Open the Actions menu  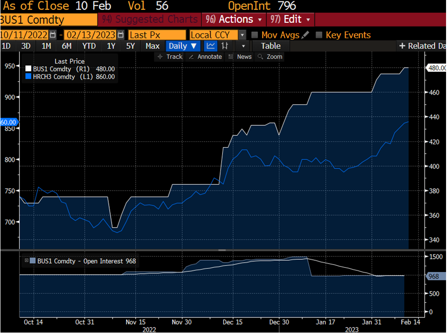(235, 19)
